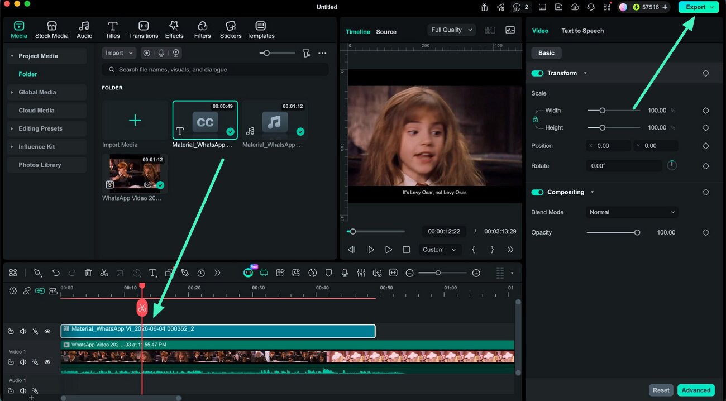Image resolution: width=726 pixels, height=401 pixels.
Task: Open the Custom aspect ratio dropdown
Action: coord(440,250)
